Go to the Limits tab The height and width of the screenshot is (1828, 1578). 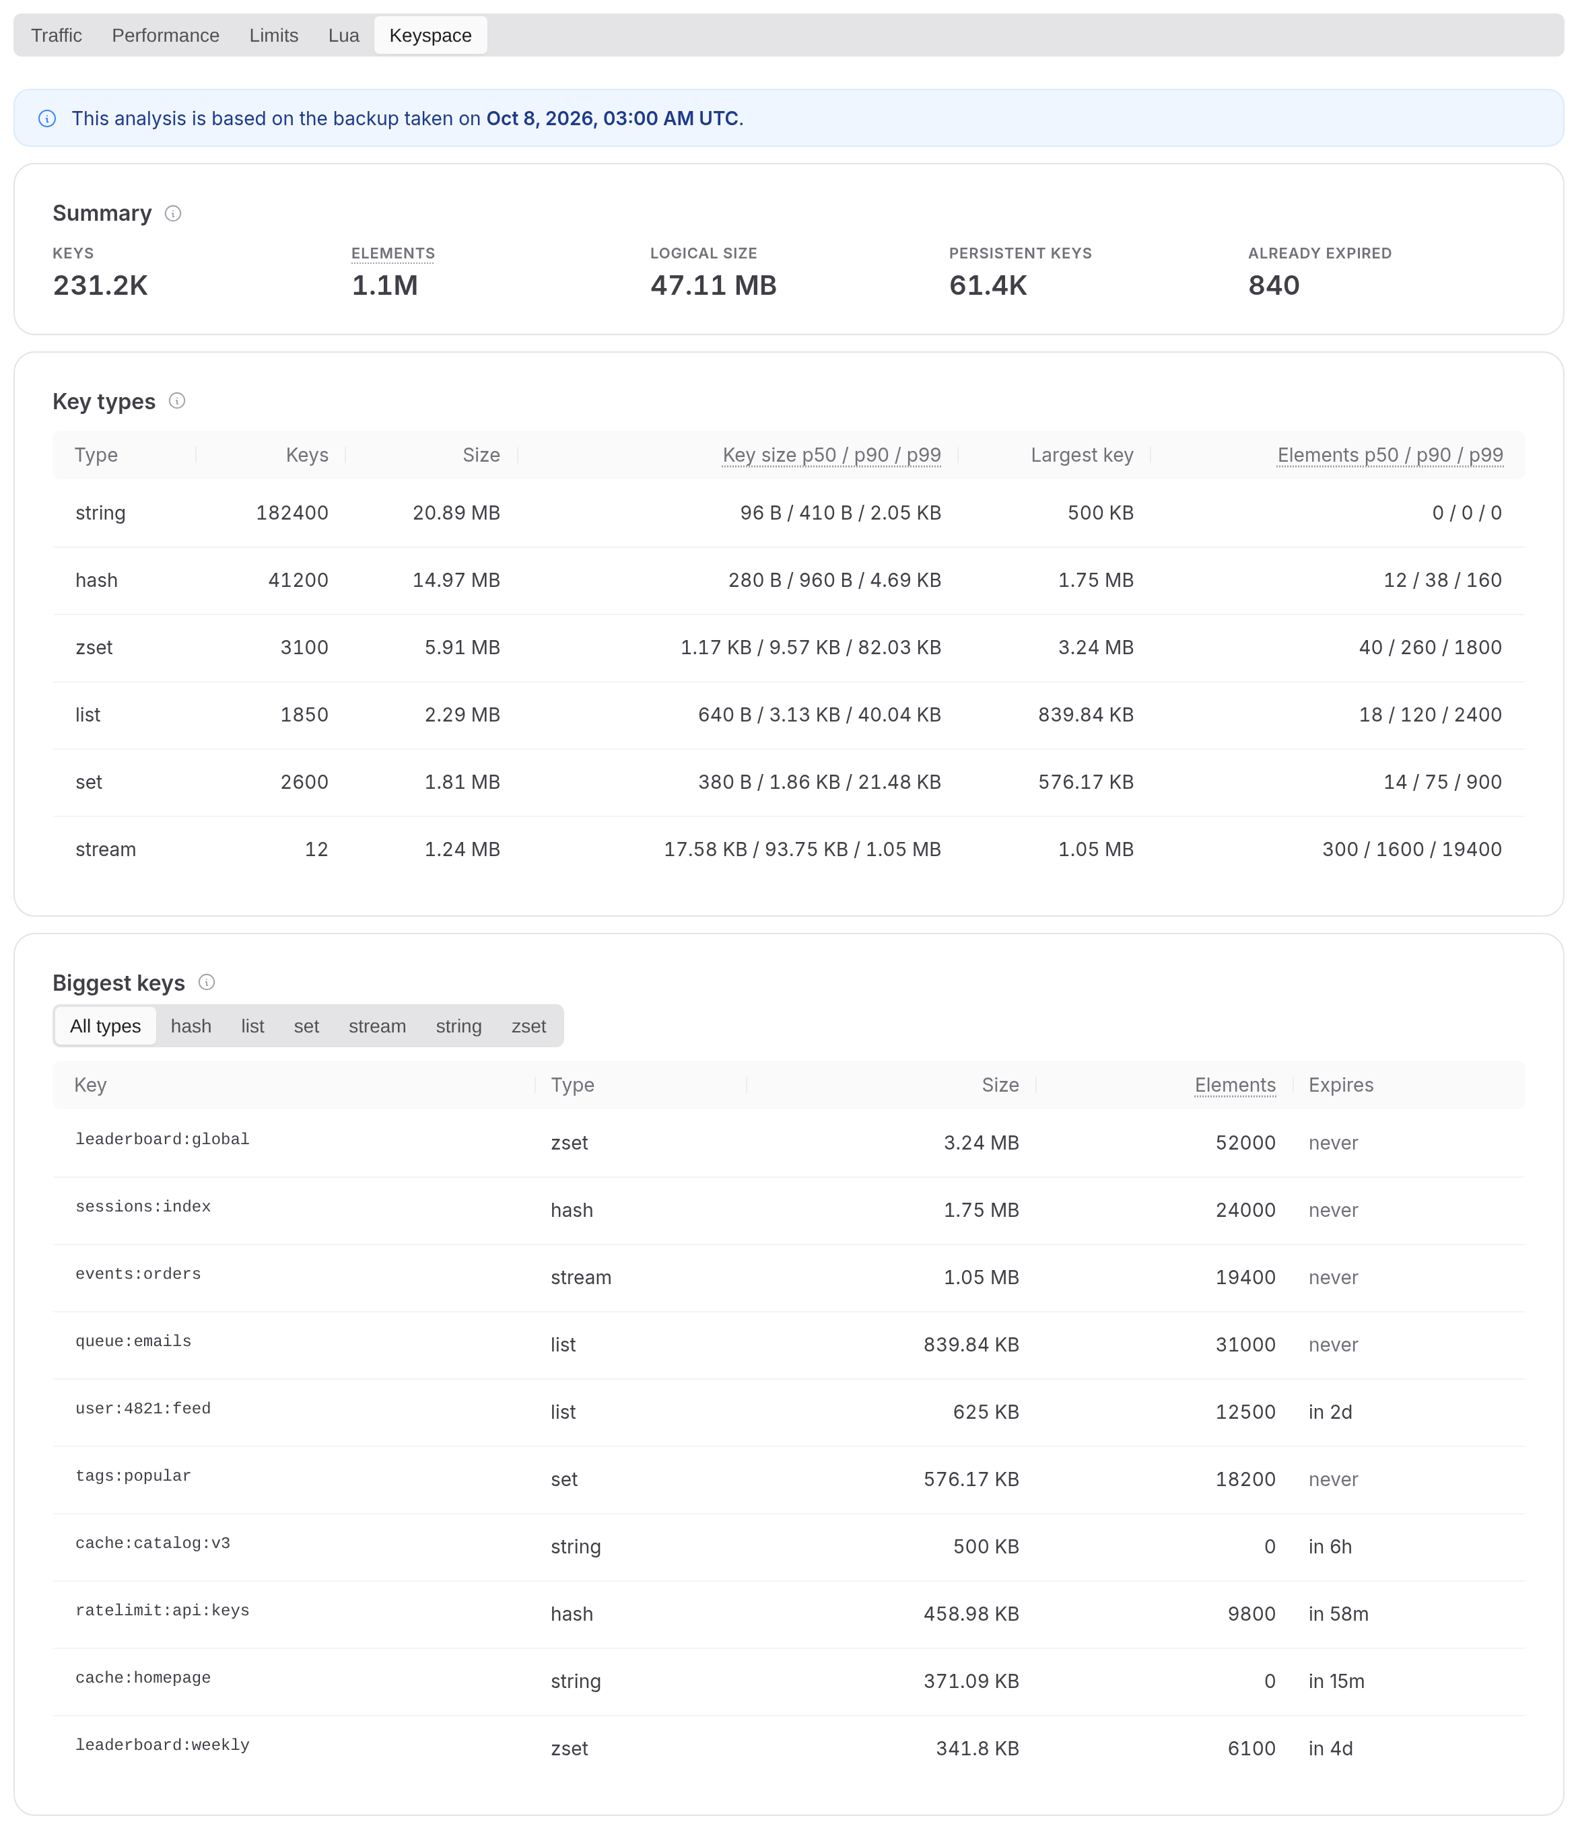click(273, 35)
